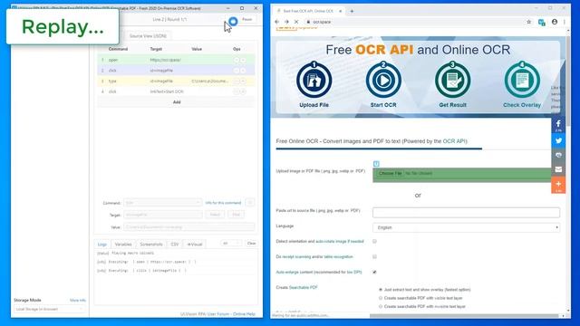
Task: Click the Upload File step icon
Action: pyautogui.click(x=314, y=81)
